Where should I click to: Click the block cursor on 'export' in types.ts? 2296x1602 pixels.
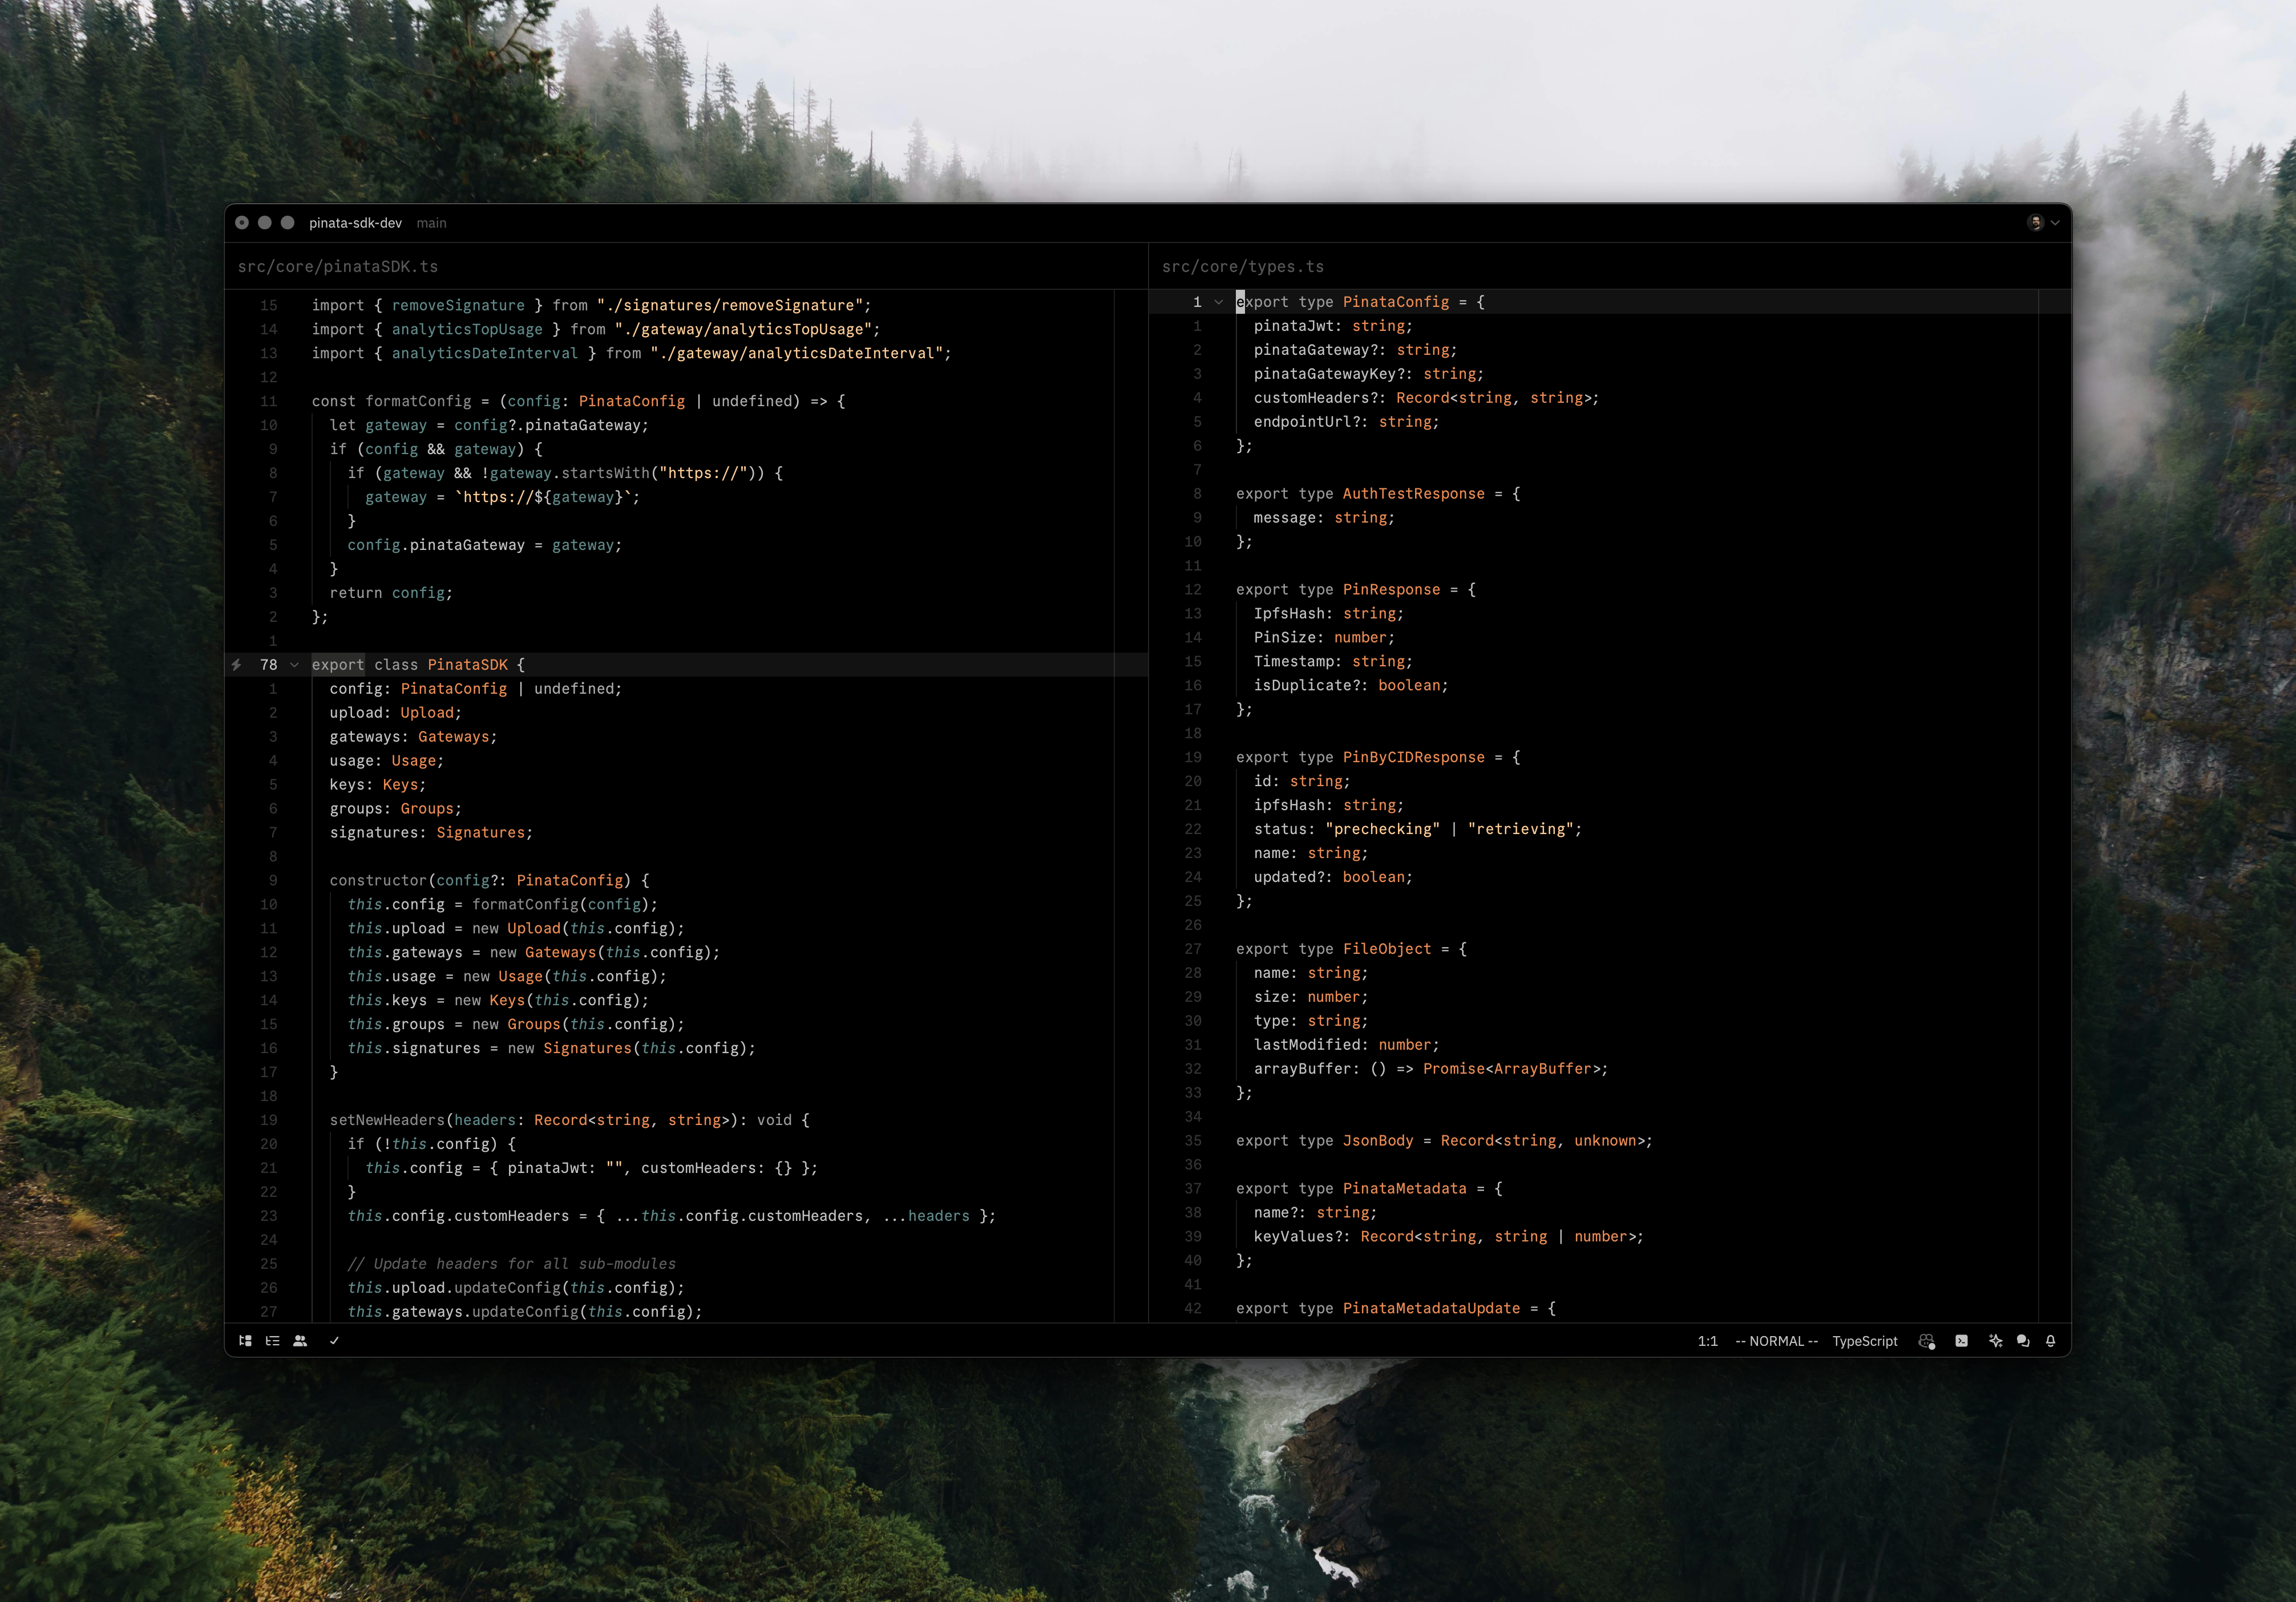[1240, 302]
